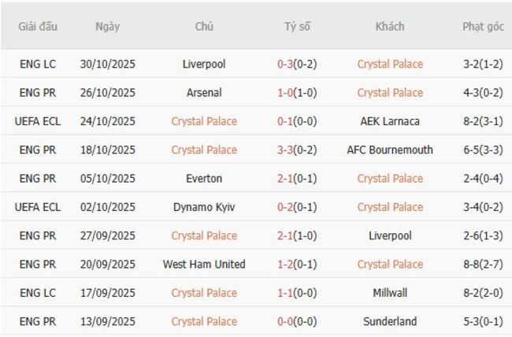This screenshot has width=512, height=337.
Task: Click the Sunderland away team name
Action: tap(390, 321)
